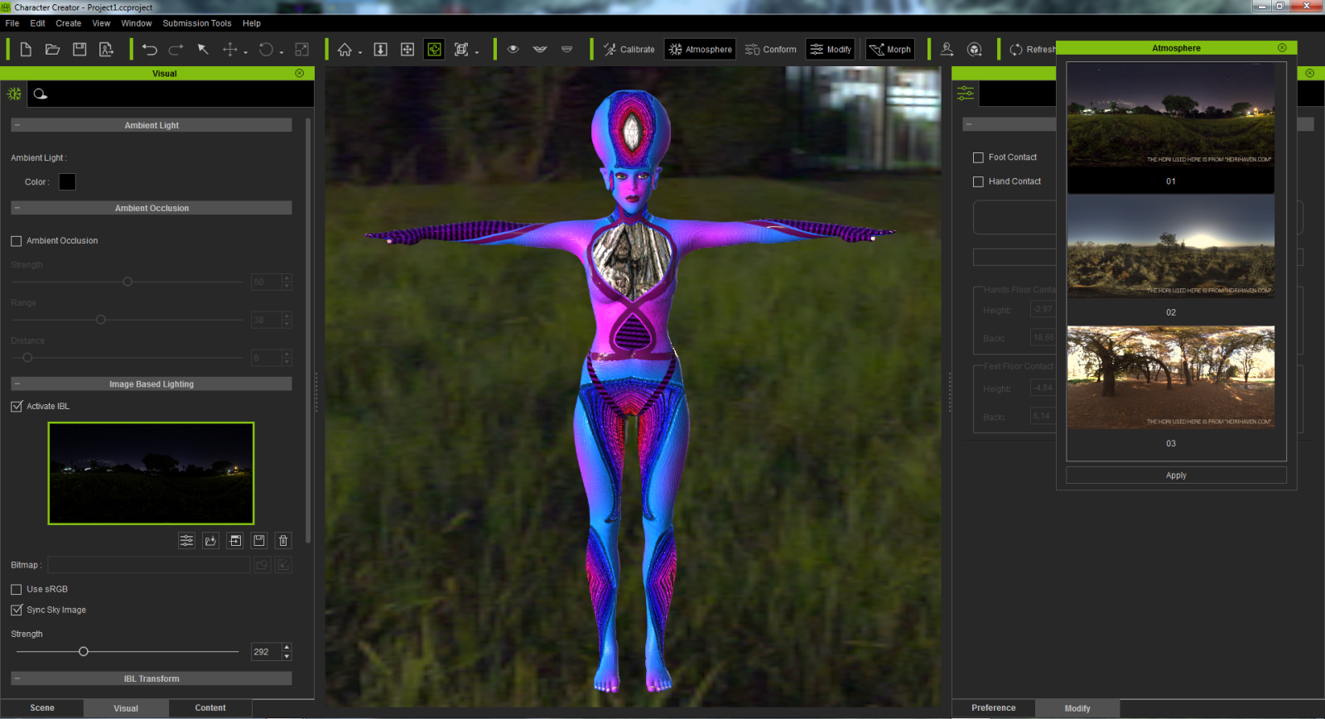Click the eye toolbar icon
The width and height of the screenshot is (1325, 719).
[x=513, y=49]
